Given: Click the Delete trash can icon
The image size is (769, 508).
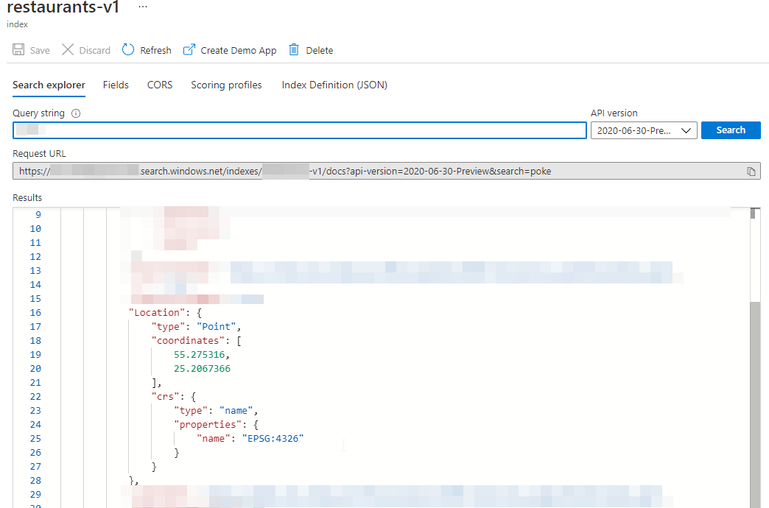Looking at the screenshot, I should [x=294, y=50].
